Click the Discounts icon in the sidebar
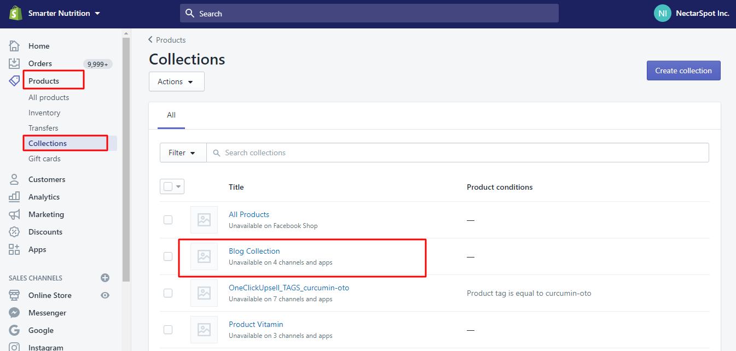 pos(14,231)
